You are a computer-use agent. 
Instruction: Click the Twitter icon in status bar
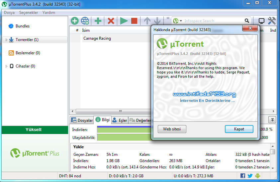[250, 176]
